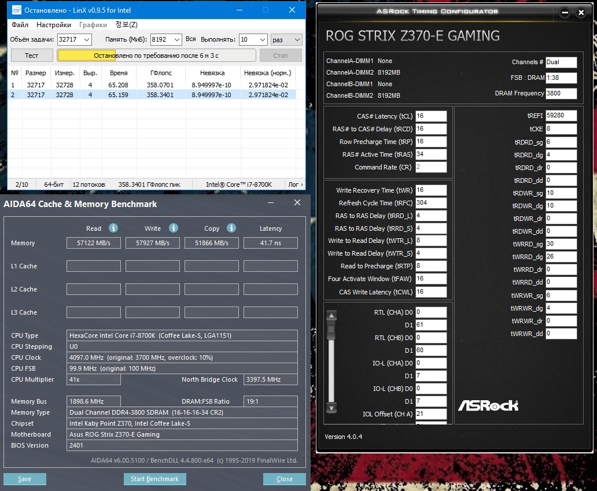597x491 pixels.
Task: Show info for AIDA64 Read column
Action: tap(113, 228)
